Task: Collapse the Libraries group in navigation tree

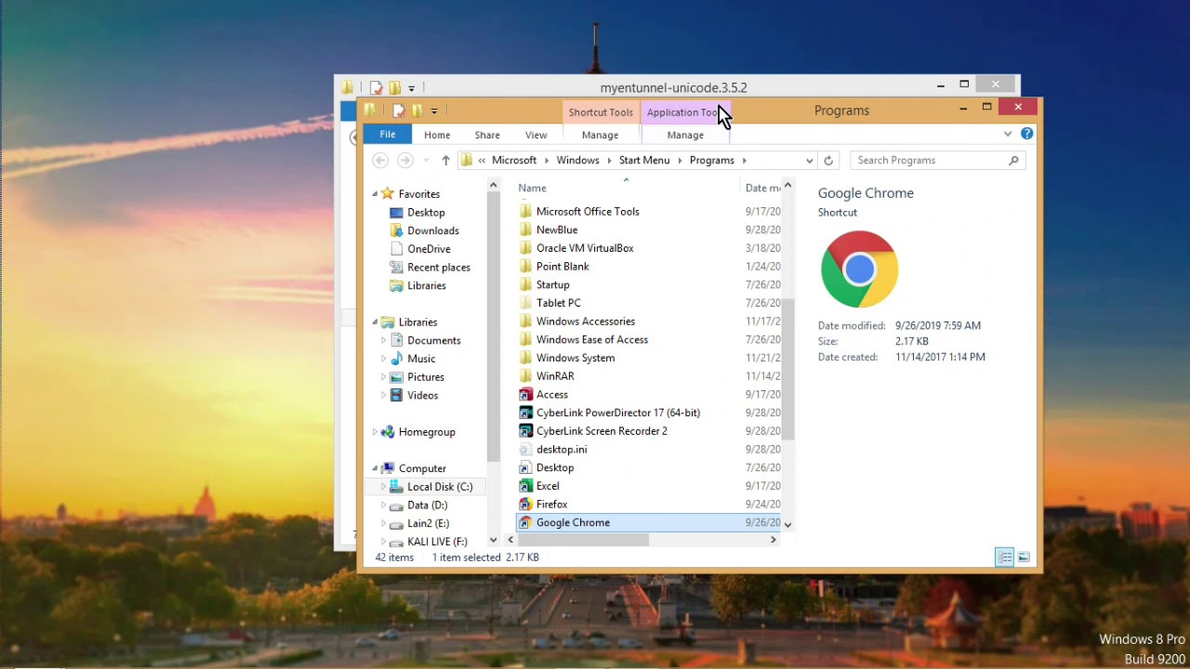Action: pyautogui.click(x=376, y=322)
